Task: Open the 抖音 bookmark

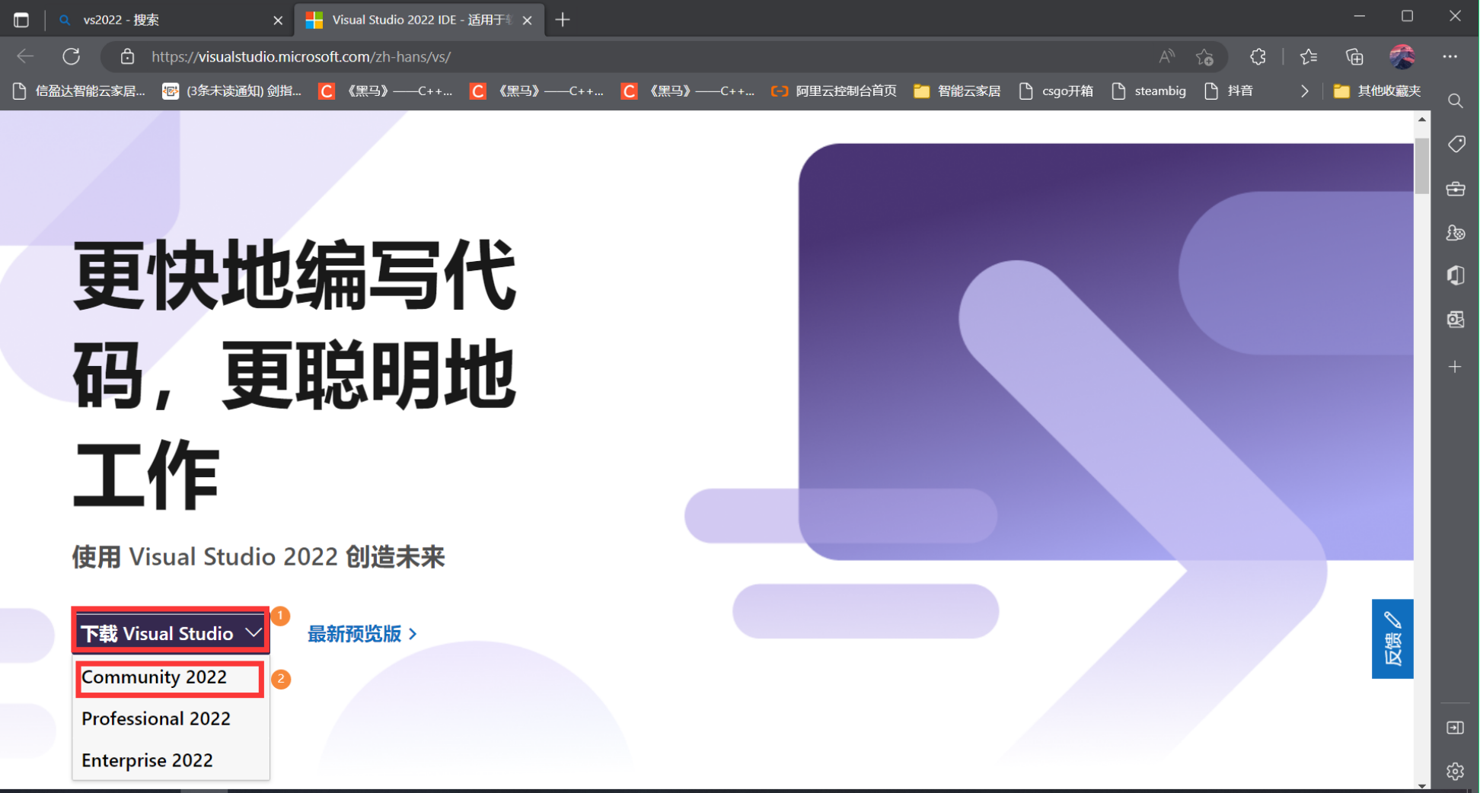Action: tap(1229, 91)
